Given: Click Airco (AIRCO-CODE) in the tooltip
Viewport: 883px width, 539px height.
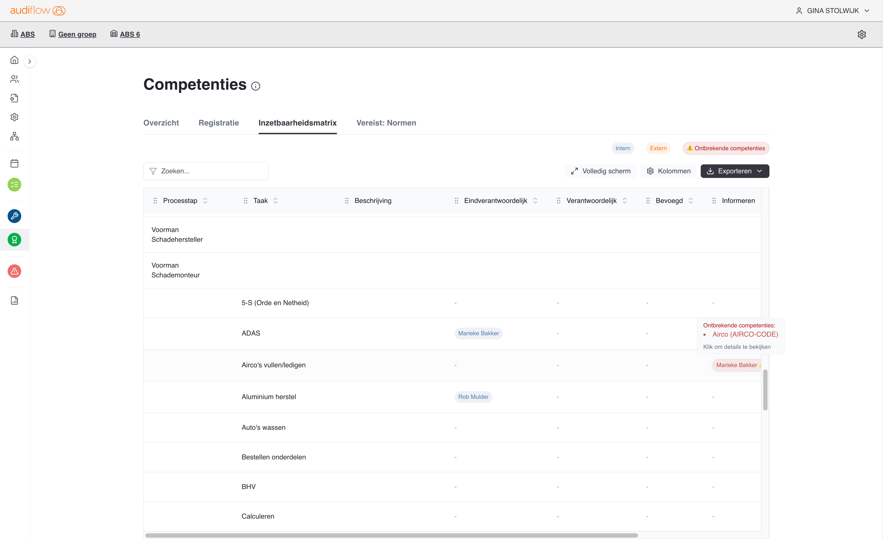Looking at the screenshot, I should [745, 334].
